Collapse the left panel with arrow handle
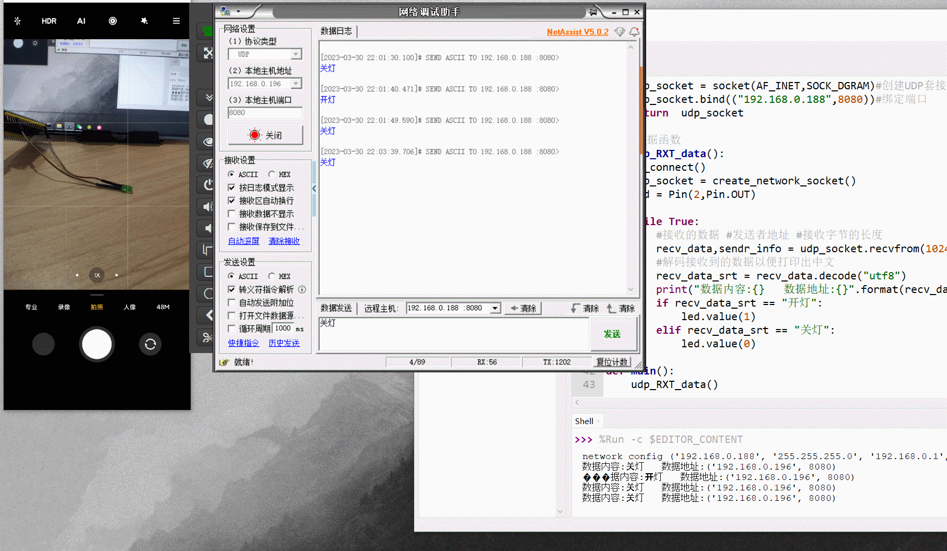This screenshot has height=551, width=947. (x=314, y=188)
